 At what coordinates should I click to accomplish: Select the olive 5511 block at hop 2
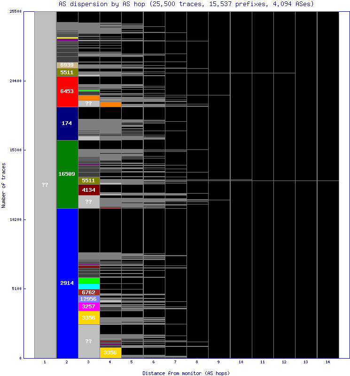pos(67,72)
